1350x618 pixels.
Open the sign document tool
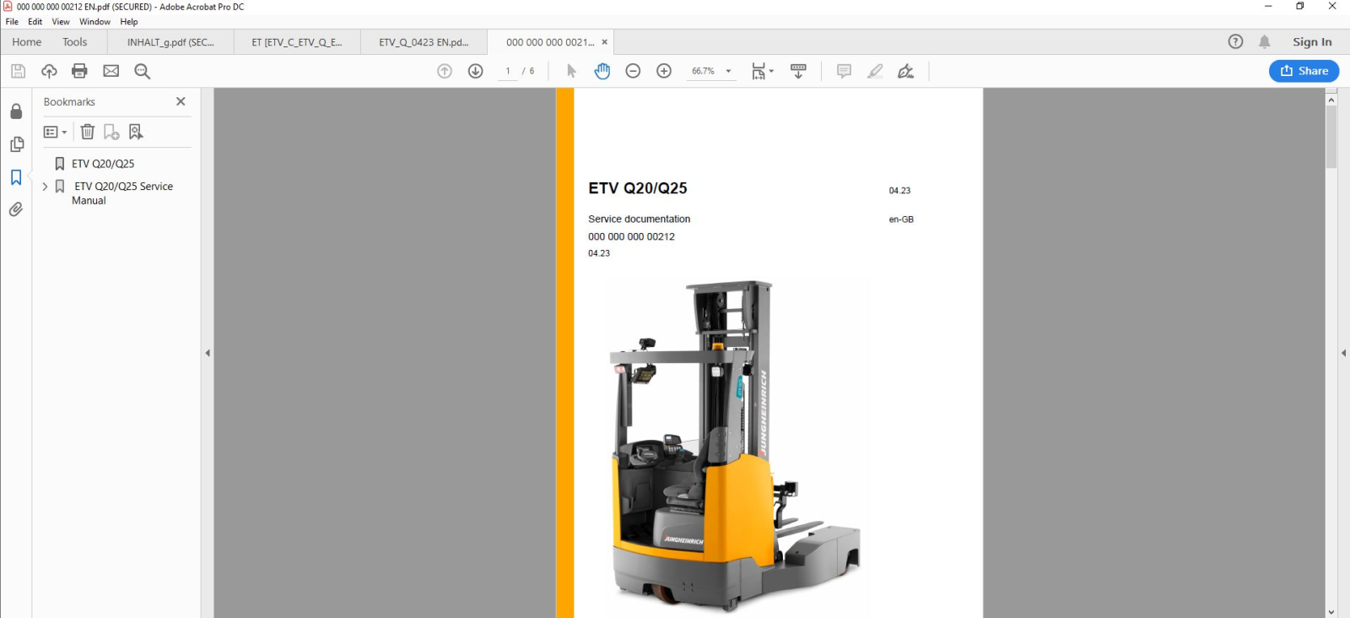click(x=906, y=71)
